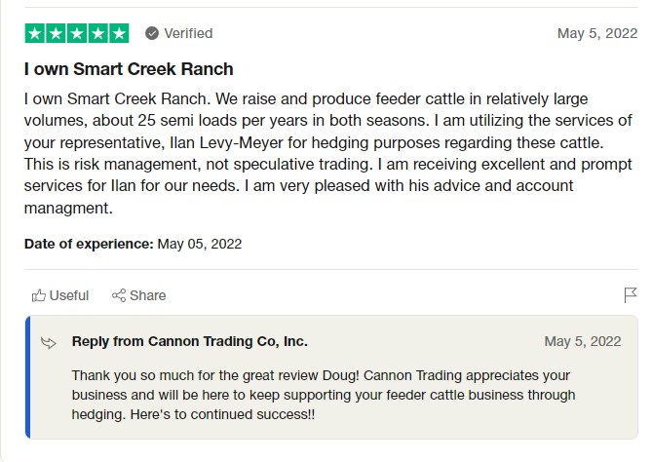Click the fifth green rating star
652x462 pixels.
tap(119, 33)
